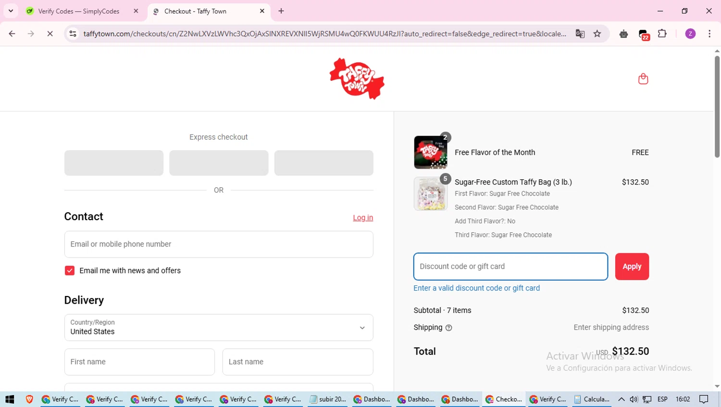Close the Verify Codes — SimplyCodes tab
The height and width of the screenshot is (407, 721).
pos(136,11)
